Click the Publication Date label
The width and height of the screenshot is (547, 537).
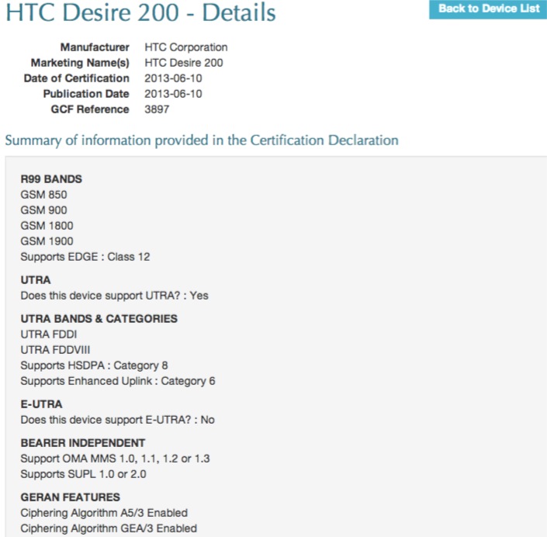pos(86,94)
